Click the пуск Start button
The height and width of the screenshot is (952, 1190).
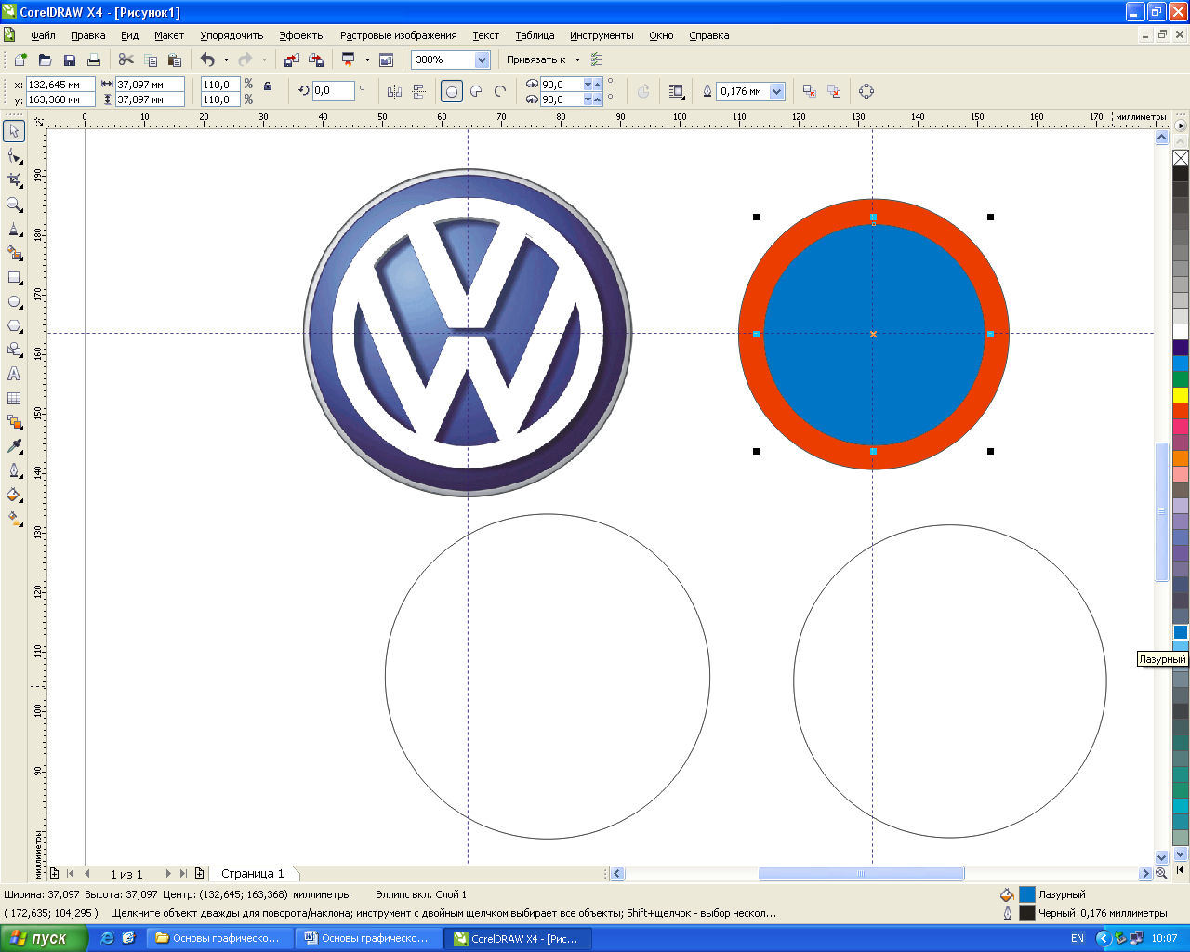coord(44,938)
